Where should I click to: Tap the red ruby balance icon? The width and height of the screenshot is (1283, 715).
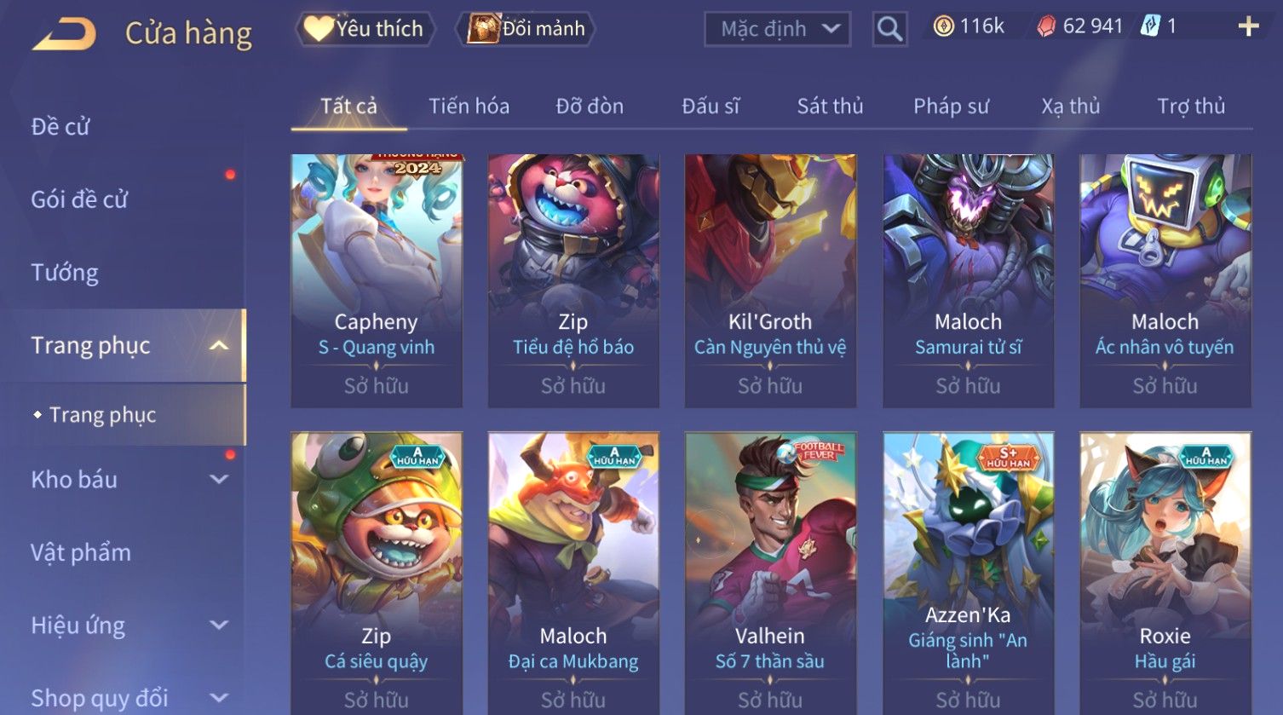[x=1046, y=27]
